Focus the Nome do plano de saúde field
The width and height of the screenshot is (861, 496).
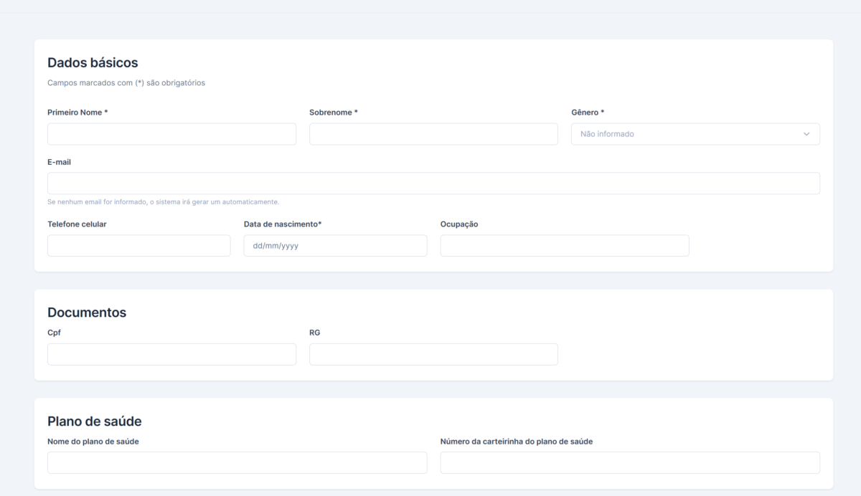coord(237,463)
